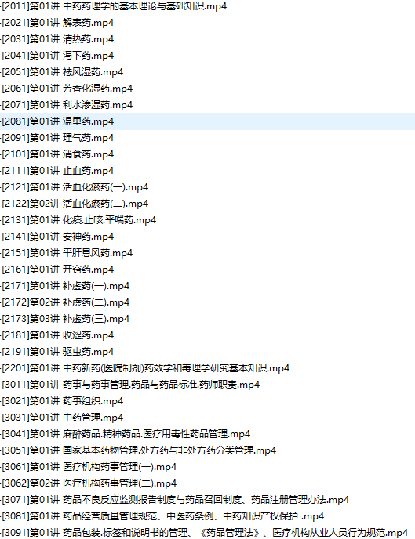
Task: Select the 药事组织.mp4 file
Action: pyautogui.click(x=62, y=401)
